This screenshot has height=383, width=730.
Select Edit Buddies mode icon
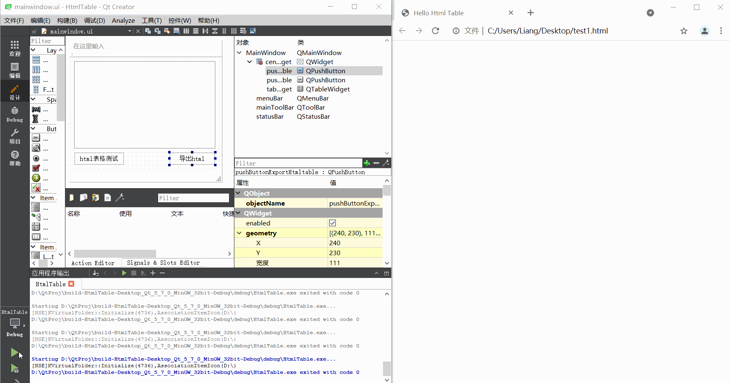167,31
